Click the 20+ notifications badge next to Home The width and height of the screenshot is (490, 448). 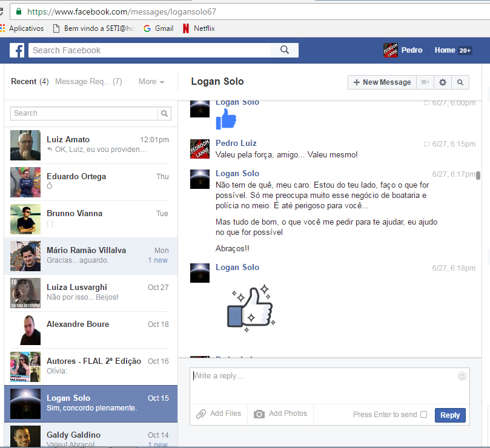(x=465, y=50)
